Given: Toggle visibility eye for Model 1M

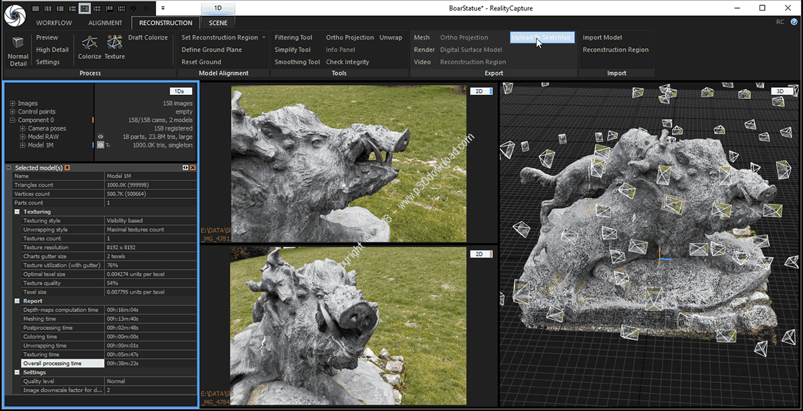Looking at the screenshot, I should 100,145.
